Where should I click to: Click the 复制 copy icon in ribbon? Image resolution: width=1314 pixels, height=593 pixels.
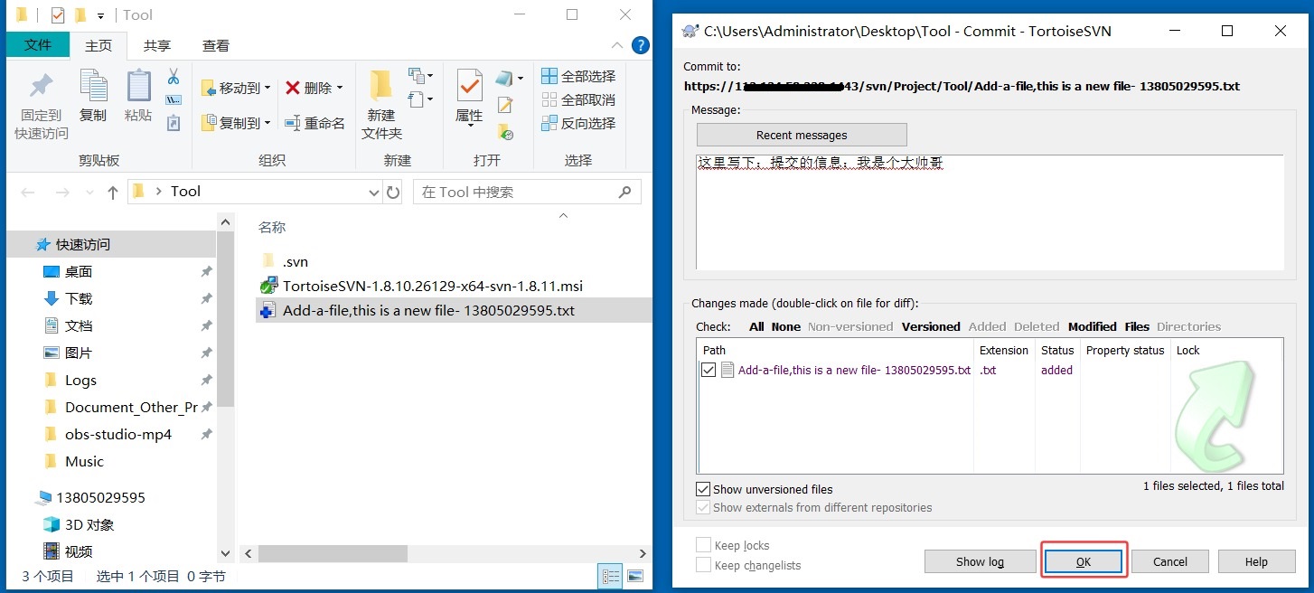[x=93, y=86]
